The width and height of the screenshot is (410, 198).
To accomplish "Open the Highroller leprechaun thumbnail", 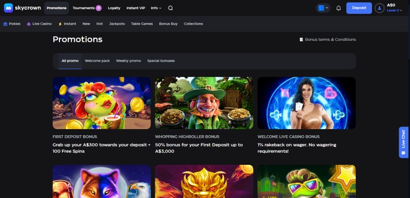I will coord(204,103).
